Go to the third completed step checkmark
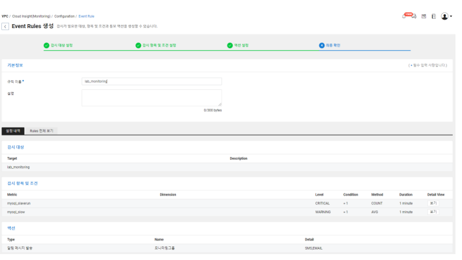Viewport: 462px width, 260px height. pyautogui.click(x=230, y=46)
